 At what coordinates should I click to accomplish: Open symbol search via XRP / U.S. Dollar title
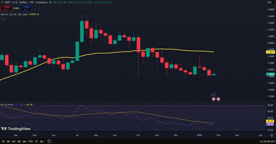pyautogui.click(x=26, y=2)
